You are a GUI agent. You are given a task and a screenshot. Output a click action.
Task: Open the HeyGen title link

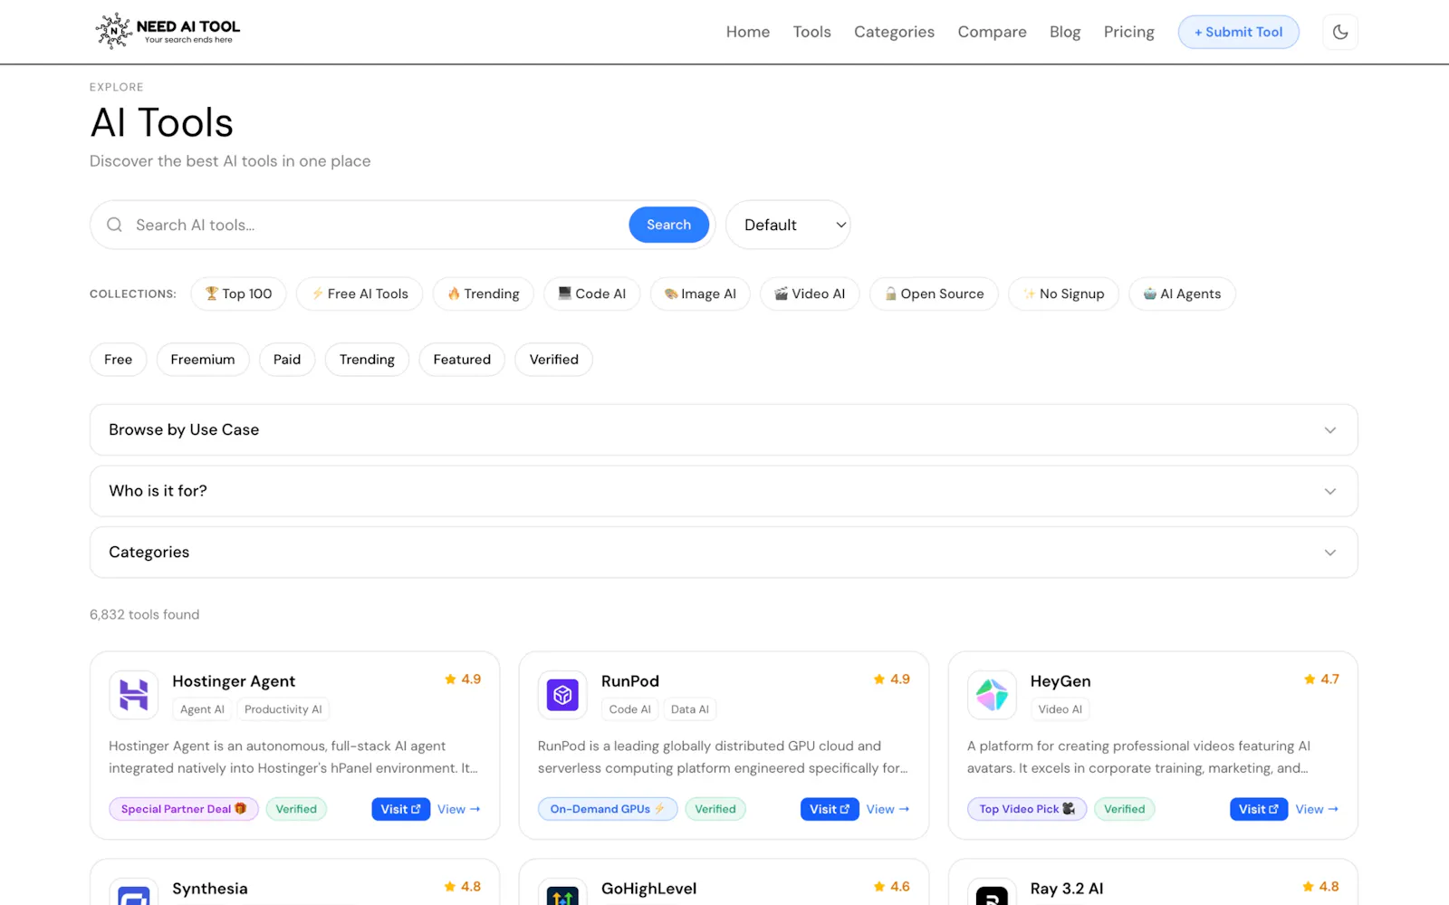[1060, 681]
